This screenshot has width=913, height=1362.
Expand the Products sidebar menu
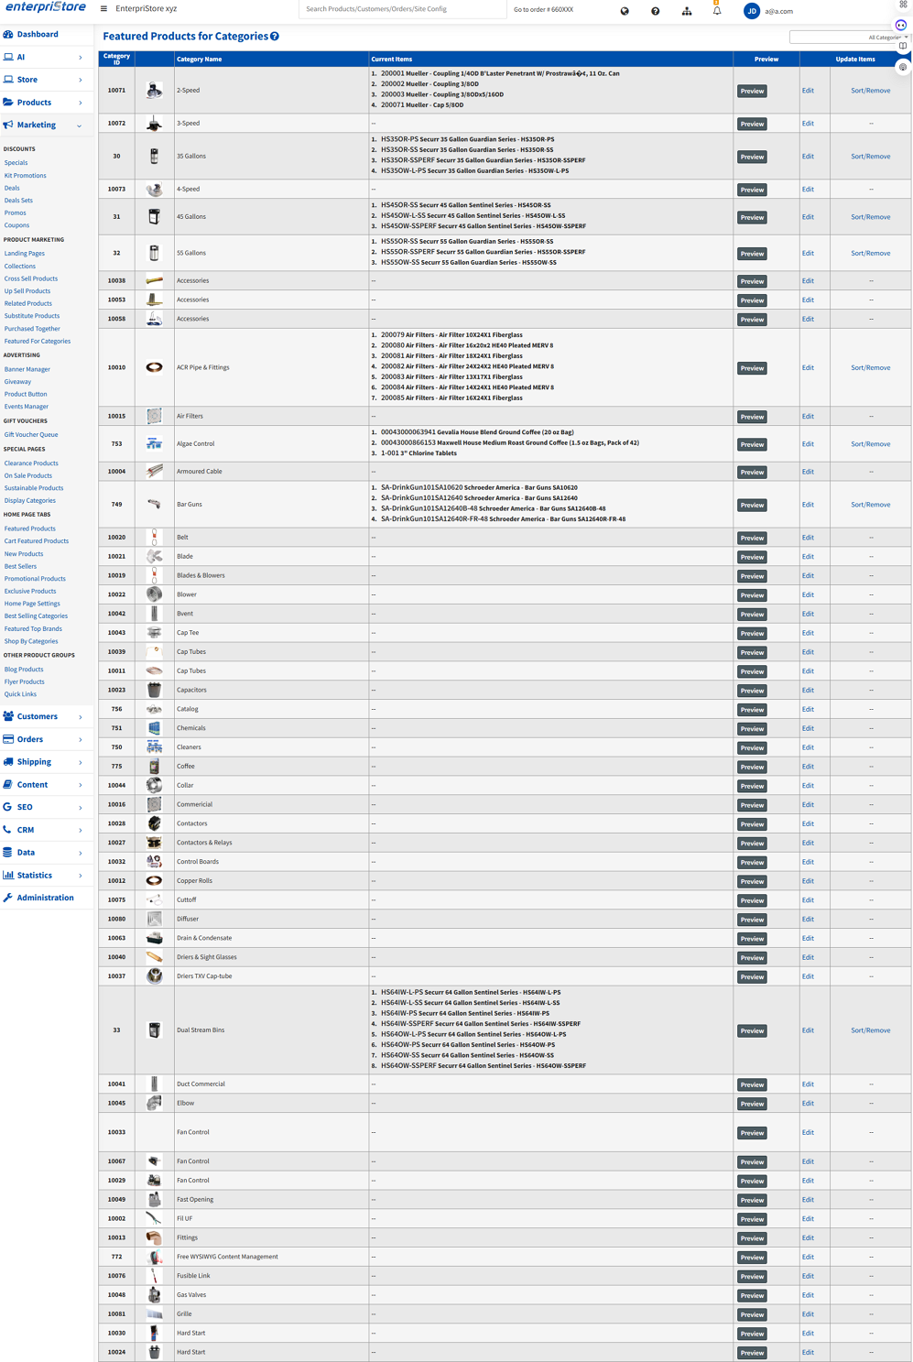coord(80,103)
